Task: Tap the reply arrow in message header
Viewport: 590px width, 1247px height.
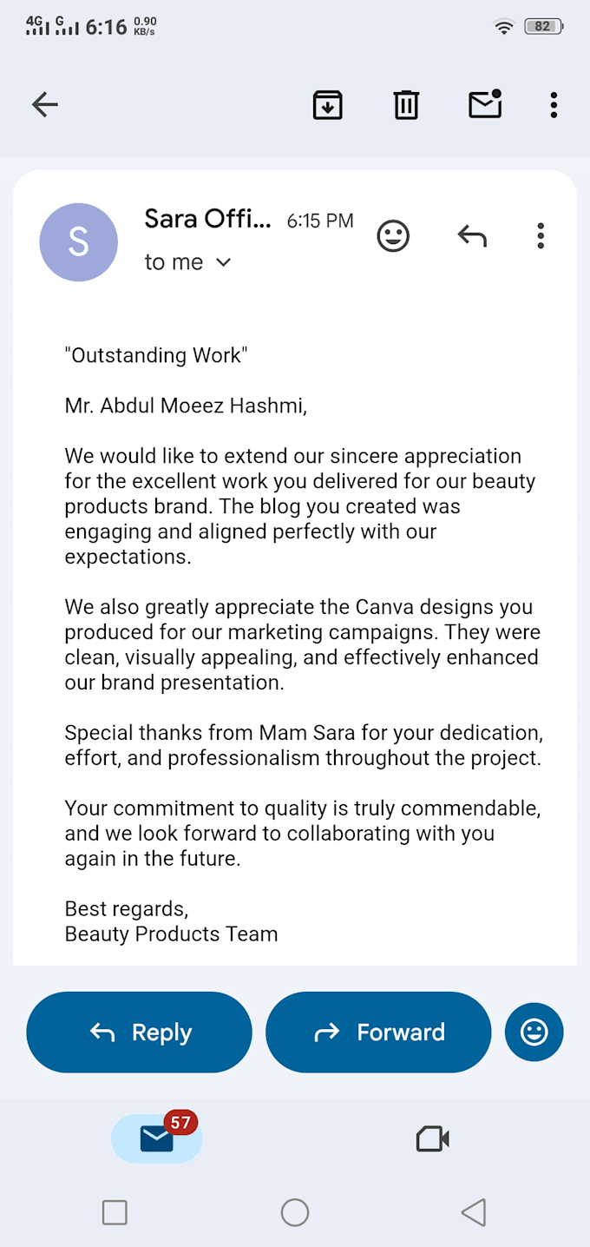Action: 472,236
